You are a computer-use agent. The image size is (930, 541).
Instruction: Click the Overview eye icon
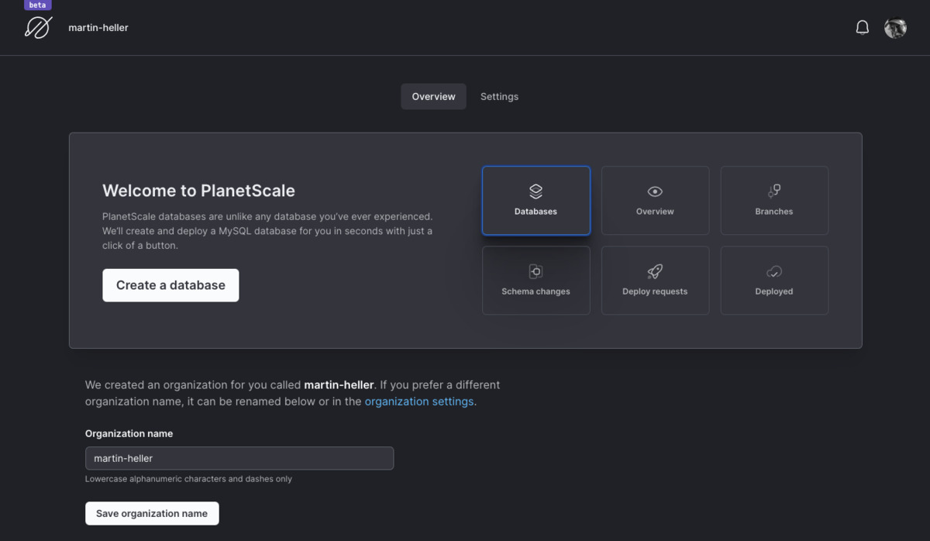(x=655, y=191)
